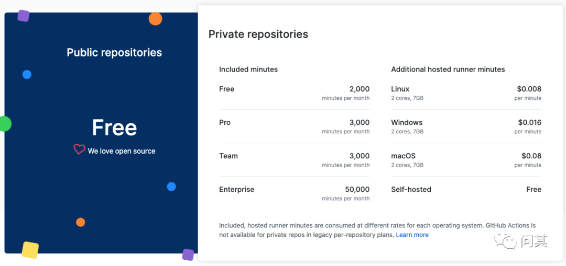Viewport: 566px width, 266px height.
Task: Click the Windows runner label
Action: click(407, 123)
